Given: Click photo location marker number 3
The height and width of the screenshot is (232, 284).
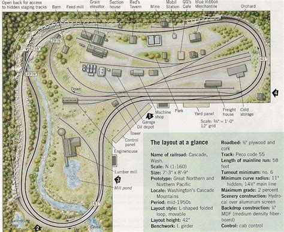Looking at the screenshot, I should (118, 180).
